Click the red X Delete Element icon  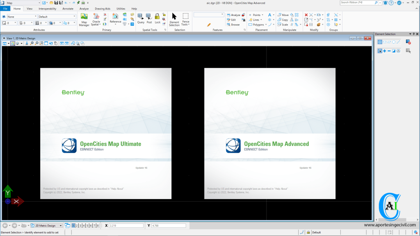coord(306,15)
